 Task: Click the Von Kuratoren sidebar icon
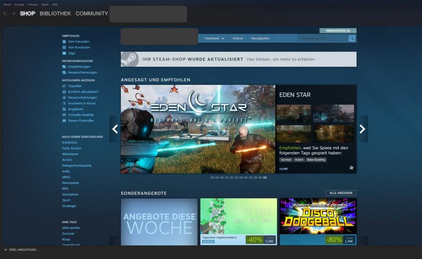click(64, 47)
